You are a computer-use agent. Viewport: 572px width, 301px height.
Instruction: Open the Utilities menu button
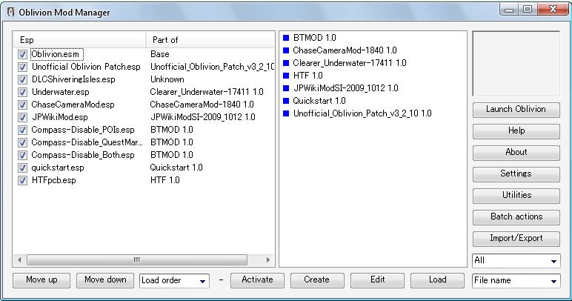516,196
